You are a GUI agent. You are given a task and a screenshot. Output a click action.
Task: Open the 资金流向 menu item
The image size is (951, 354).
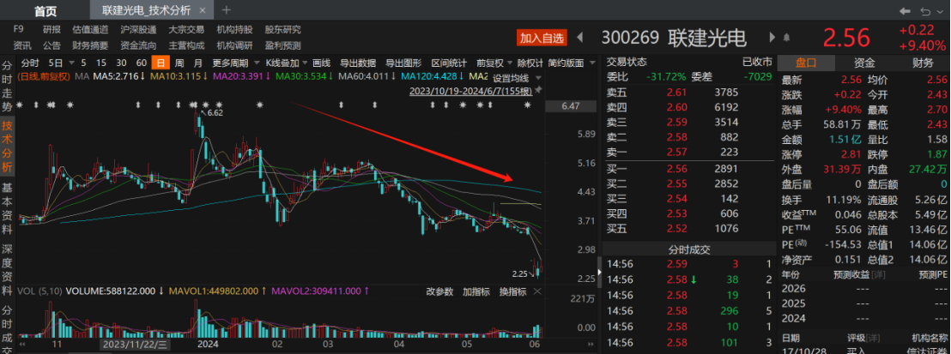point(138,45)
